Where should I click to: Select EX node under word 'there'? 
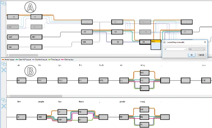[83, 120]
